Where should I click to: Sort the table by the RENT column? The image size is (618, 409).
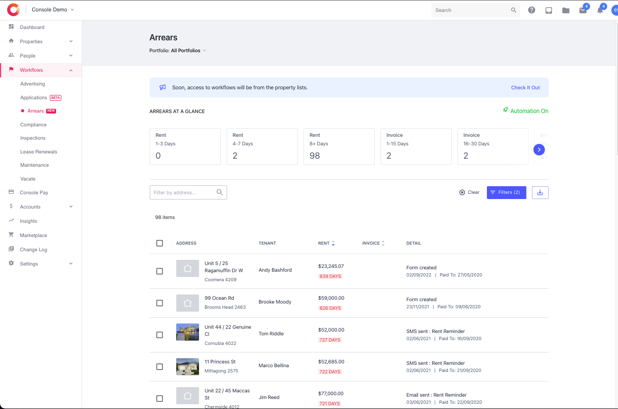(x=334, y=243)
